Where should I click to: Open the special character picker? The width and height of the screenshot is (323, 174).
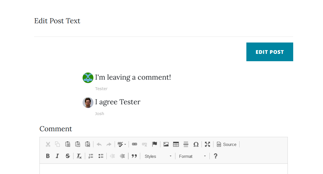click(196, 144)
